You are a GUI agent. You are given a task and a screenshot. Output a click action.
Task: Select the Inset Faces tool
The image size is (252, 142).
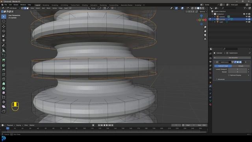coord(4,65)
